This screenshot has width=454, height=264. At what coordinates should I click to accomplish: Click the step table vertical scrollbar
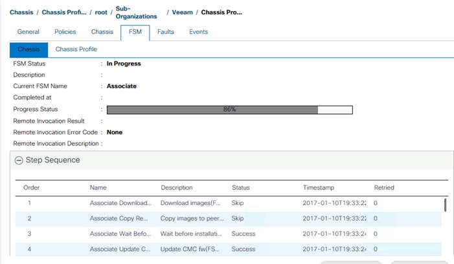point(445,205)
